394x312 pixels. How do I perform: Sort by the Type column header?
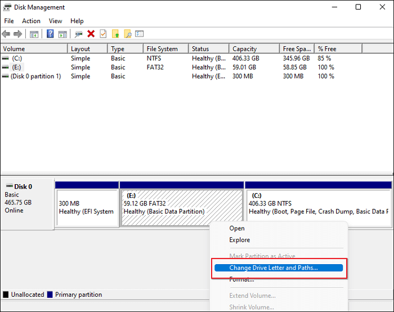click(x=126, y=49)
